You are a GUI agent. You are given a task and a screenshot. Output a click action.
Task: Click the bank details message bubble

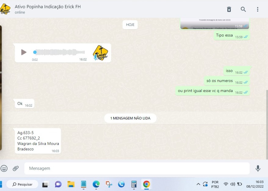(38, 141)
